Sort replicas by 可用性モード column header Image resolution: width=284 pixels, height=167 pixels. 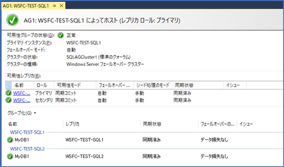(x=75, y=85)
